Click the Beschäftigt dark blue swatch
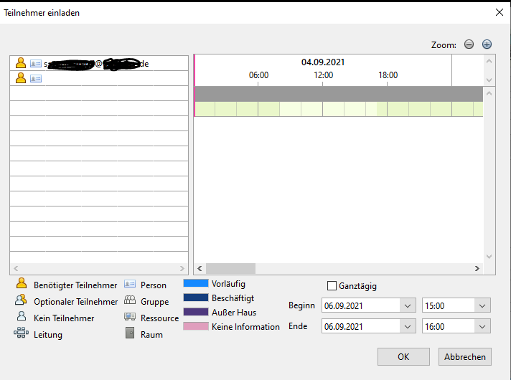Screen dimensions: 511x380 point(195,298)
